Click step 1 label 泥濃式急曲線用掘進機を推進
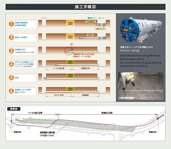The height and width of the screenshot is (149, 171). (21, 24)
